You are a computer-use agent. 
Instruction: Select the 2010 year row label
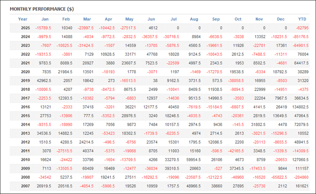25,160
